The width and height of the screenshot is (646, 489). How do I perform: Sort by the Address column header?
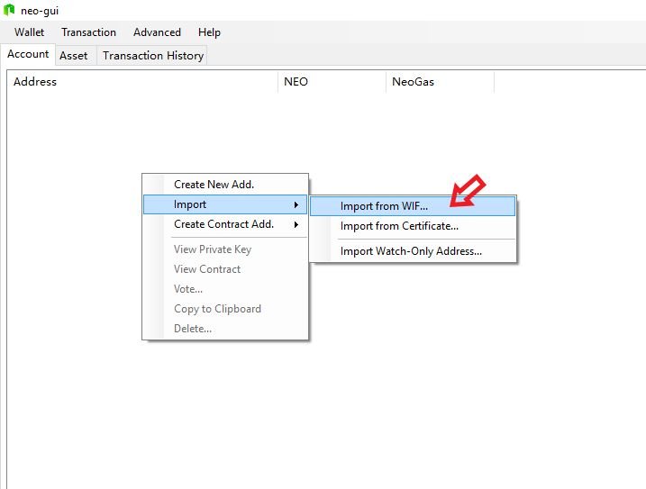click(142, 82)
